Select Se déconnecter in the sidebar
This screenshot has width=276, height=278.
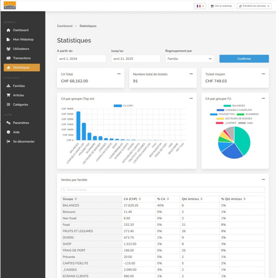pyautogui.click(x=24, y=141)
